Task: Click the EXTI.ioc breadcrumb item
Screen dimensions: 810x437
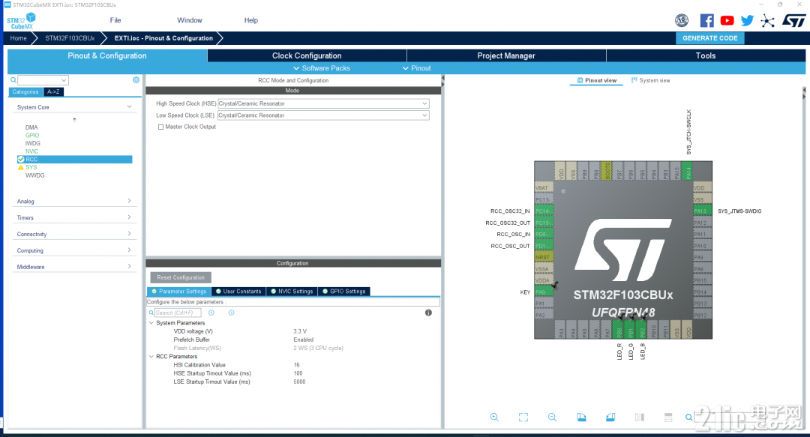Action: (x=163, y=38)
